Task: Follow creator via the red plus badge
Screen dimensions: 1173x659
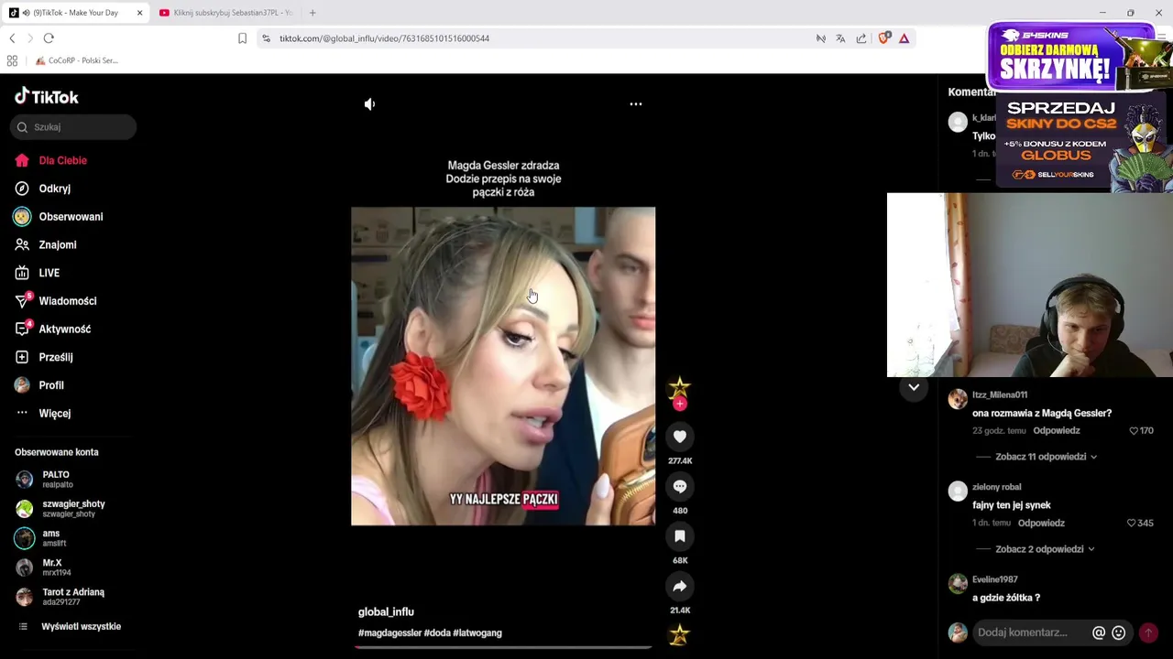Action: (x=680, y=404)
